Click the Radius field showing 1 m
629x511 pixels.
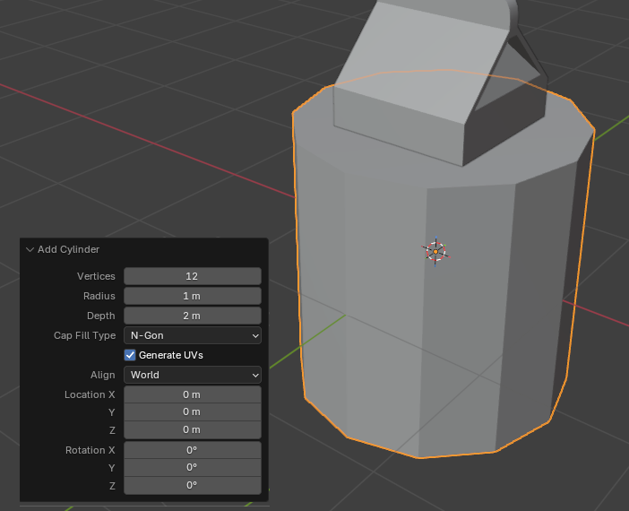(x=192, y=296)
